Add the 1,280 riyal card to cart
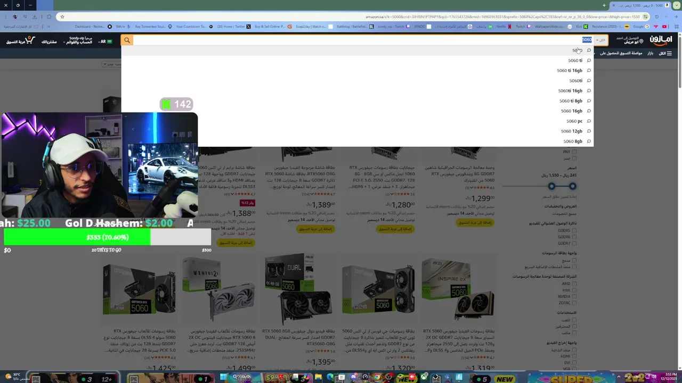Viewport: 682px width, 383px height. tap(395, 229)
